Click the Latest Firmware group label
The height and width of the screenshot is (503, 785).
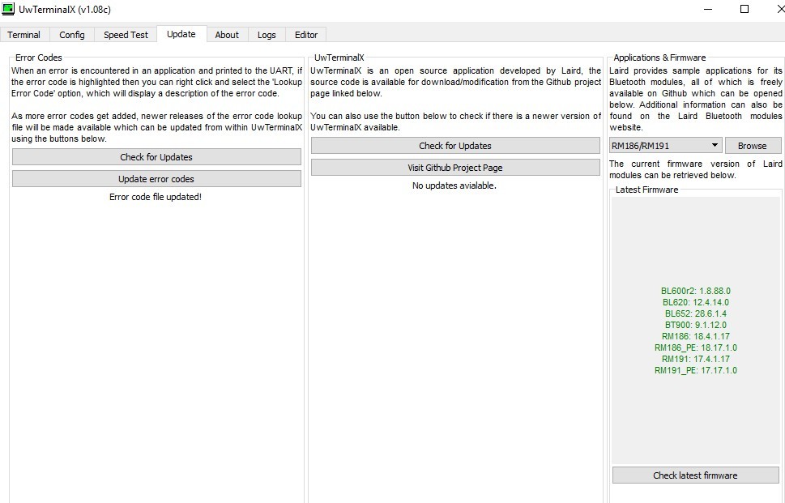point(646,190)
